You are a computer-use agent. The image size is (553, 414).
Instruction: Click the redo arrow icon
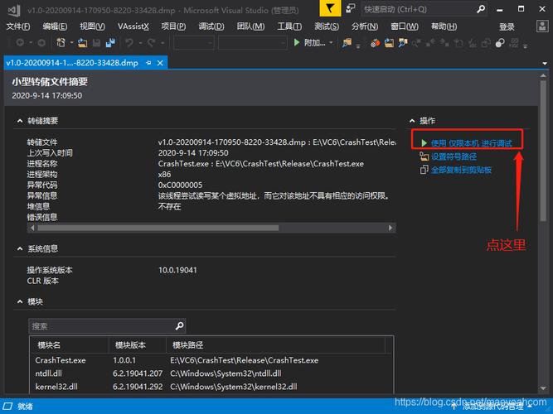pyautogui.click(x=152, y=43)
